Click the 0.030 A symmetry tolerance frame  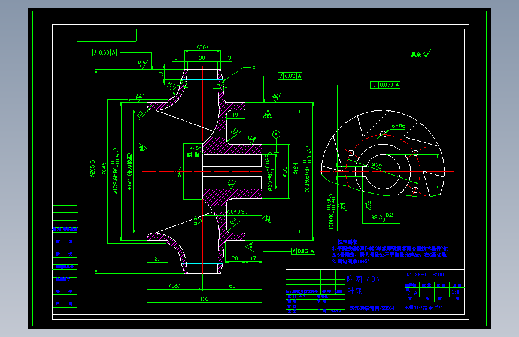click(x=386, y=85)
